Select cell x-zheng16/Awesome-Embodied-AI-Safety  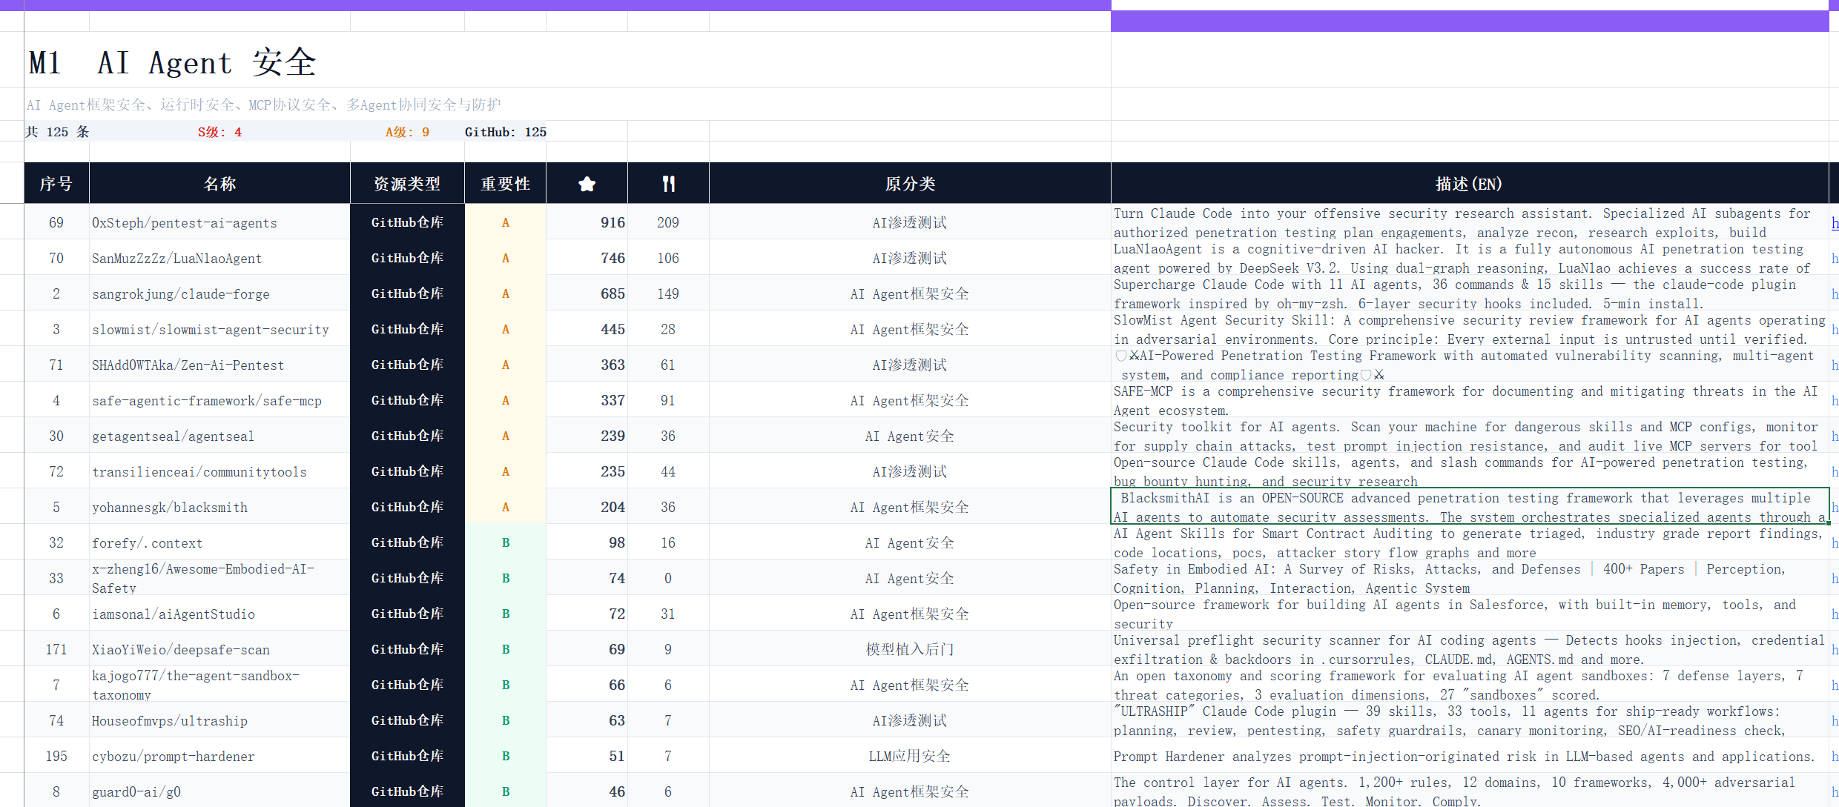[x=219, y=578]
